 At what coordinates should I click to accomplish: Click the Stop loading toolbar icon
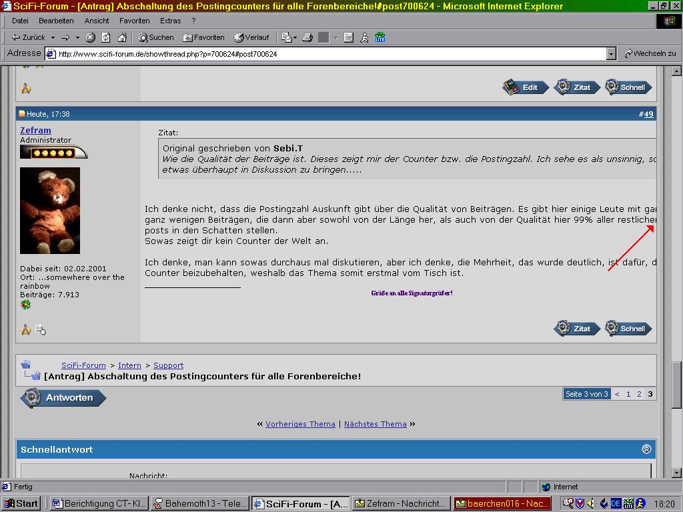point(90,37)
